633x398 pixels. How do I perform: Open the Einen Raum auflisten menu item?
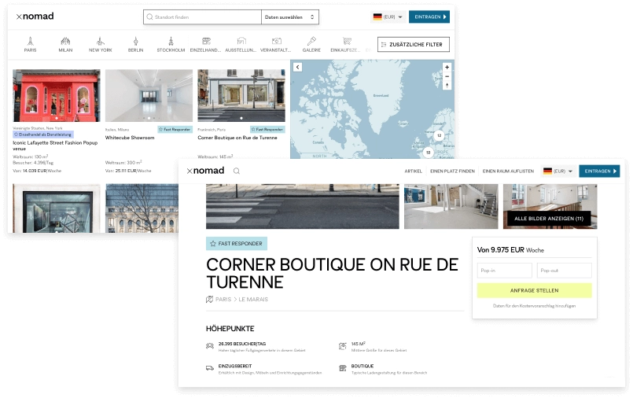pyautogui.click(x=508, y=171)
